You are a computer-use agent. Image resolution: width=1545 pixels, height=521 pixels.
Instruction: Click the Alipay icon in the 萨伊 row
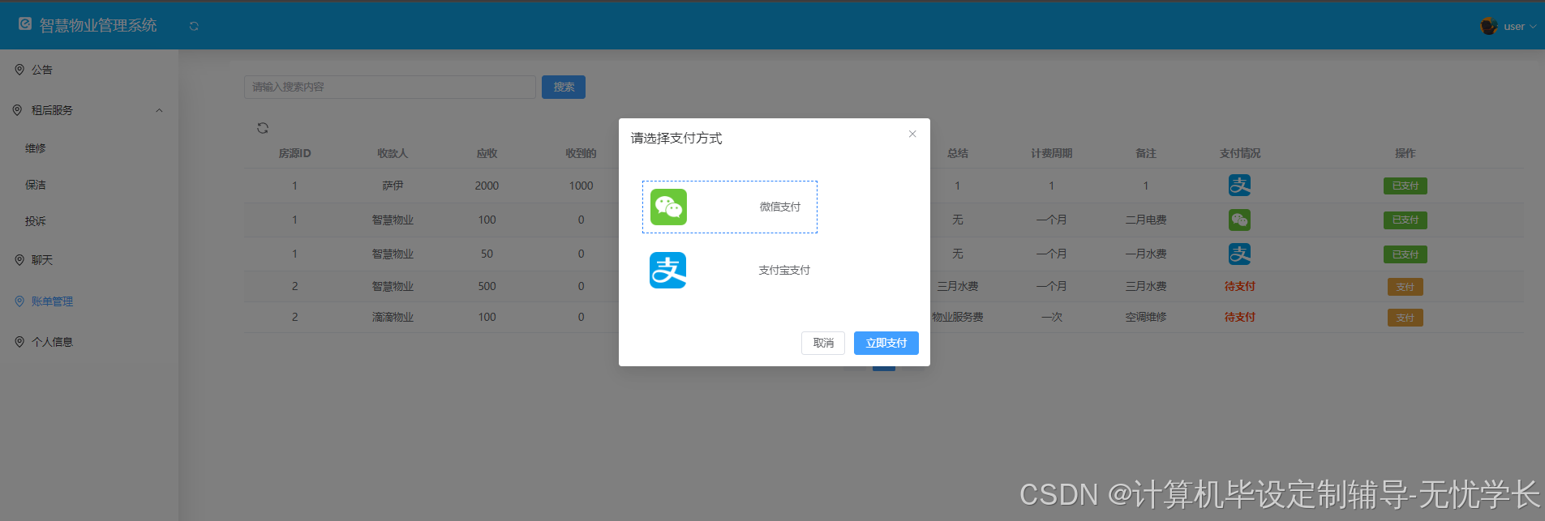pyautogui.click(x=1239, y=186)
